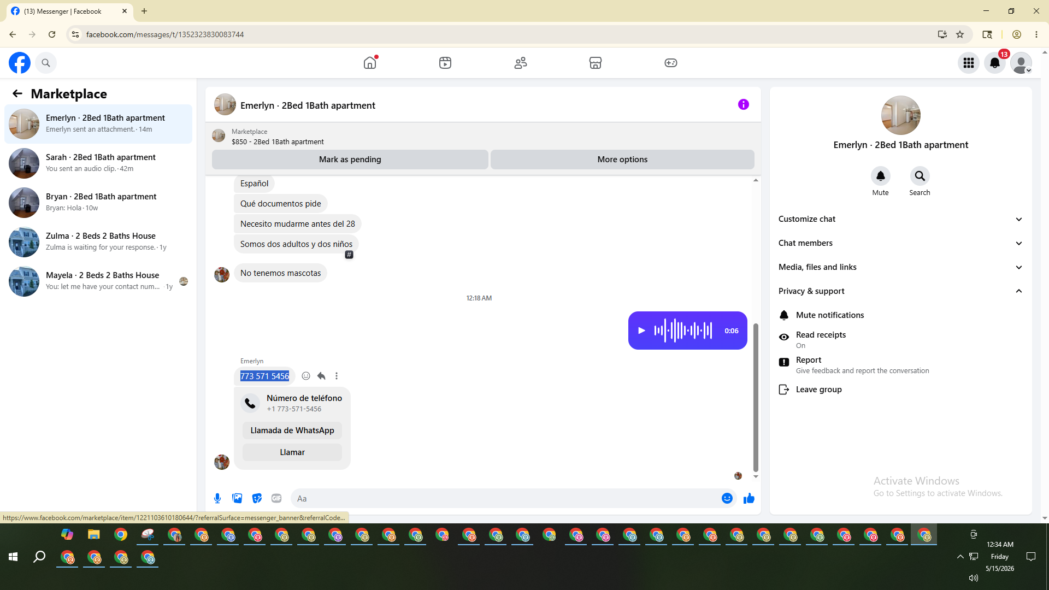Open the Friends icon in top bar
1049x590 pixels.
point(521,63)
